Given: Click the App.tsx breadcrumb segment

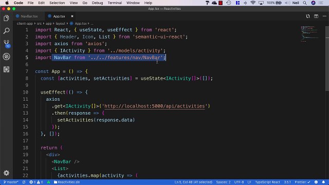Looking at the screenshot, I should tap(78, 24).
